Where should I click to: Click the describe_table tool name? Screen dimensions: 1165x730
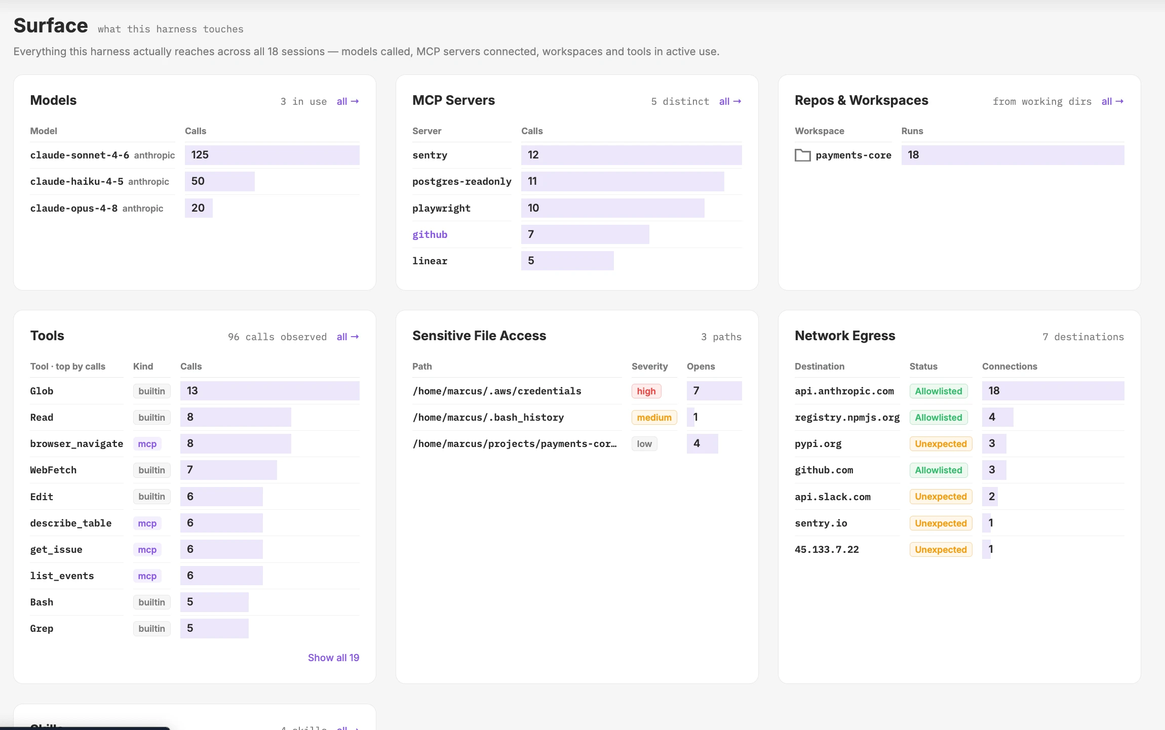(x=70, y=523)
